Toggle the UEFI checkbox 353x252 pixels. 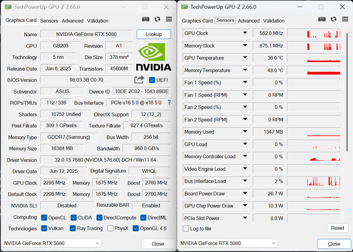pyautogui.click(x=152, y=80)
